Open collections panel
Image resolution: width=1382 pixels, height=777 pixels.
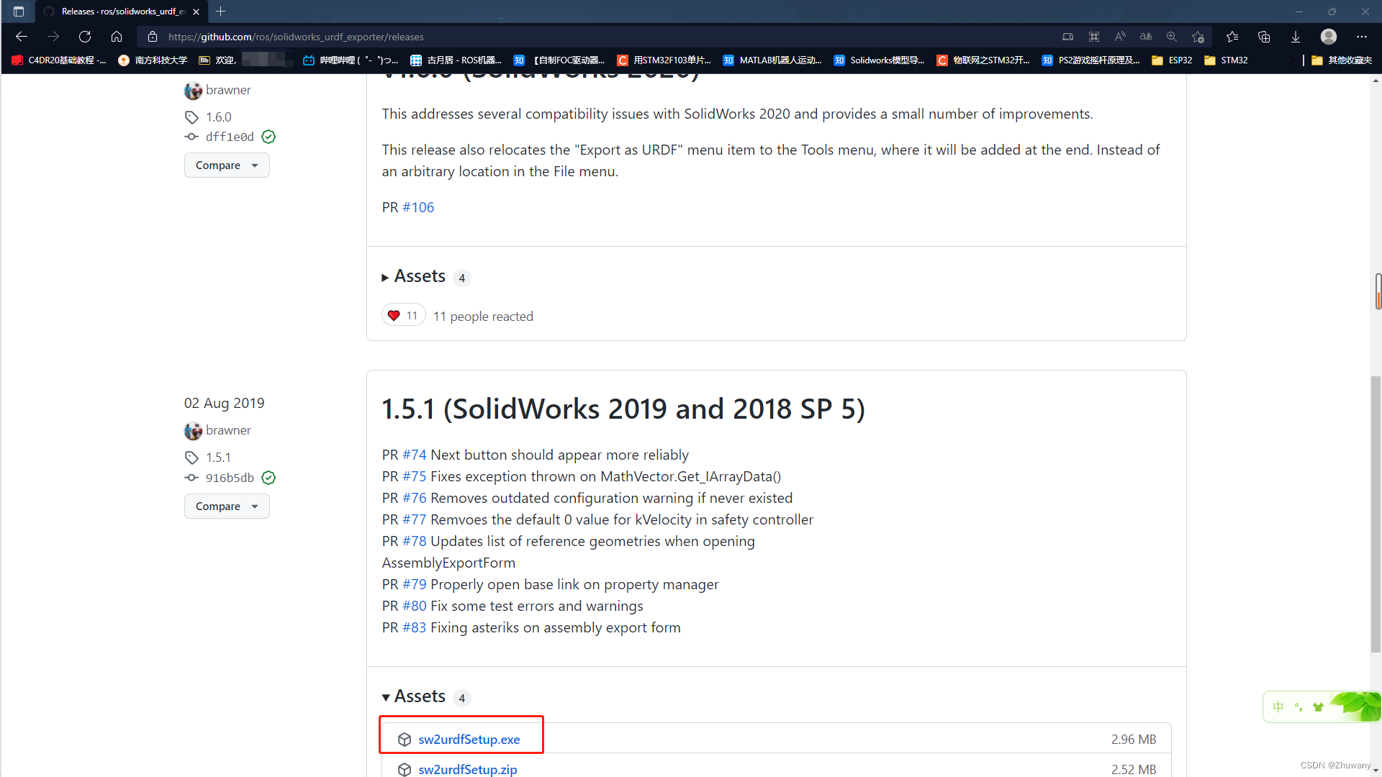1264,37
